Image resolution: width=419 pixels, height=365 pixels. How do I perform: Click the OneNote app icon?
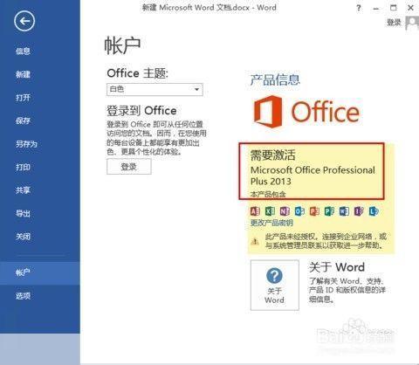tap(285, 211)
